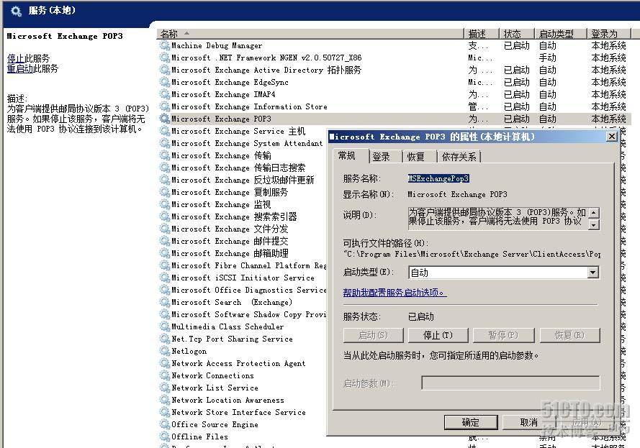Click the 停止 this service link

(16, 58)
